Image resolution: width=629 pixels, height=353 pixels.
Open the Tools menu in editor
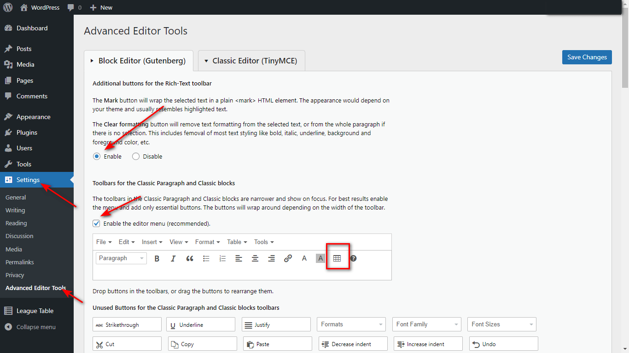(264, 242)
